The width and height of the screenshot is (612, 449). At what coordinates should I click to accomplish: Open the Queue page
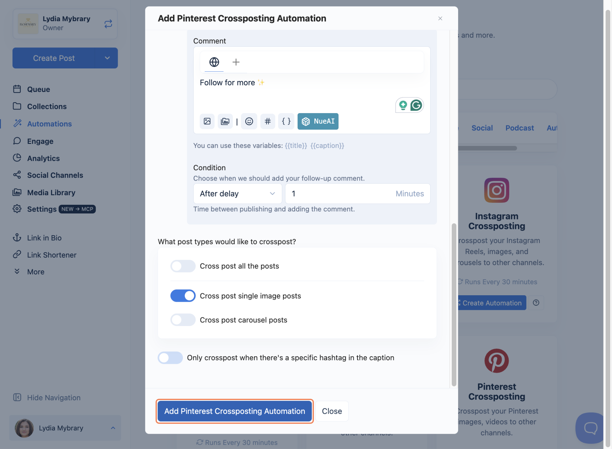[x=39, y=89]
